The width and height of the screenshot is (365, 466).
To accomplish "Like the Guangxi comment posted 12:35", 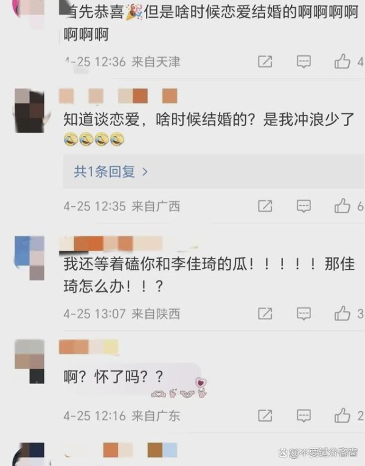I will click(x=342, y=206).
